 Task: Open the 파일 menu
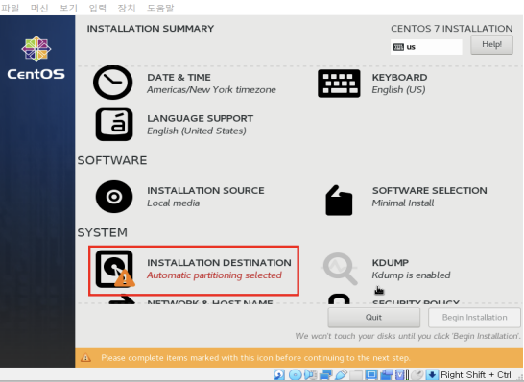[10, 8]
